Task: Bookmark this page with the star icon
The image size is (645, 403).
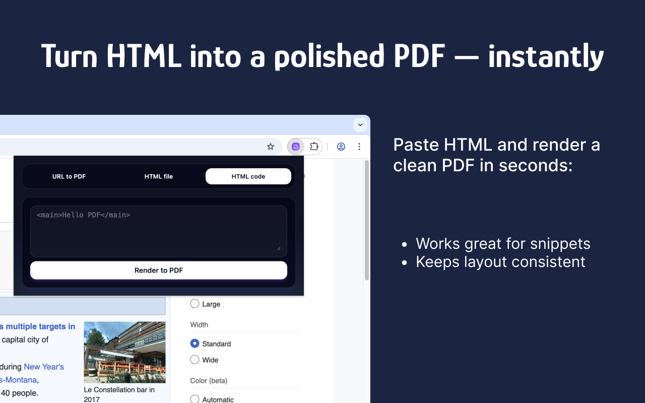Action: click(x=271, y=147)
